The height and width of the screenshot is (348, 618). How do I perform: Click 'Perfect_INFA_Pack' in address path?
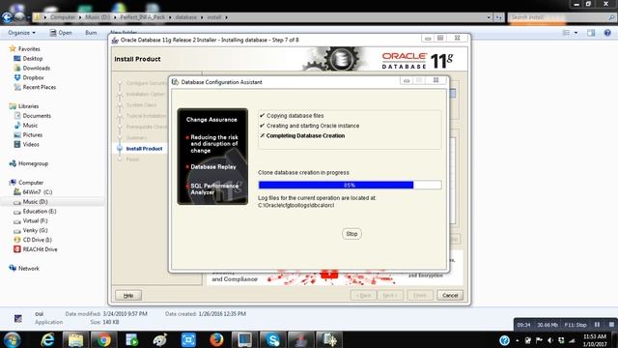coord(143,17)
